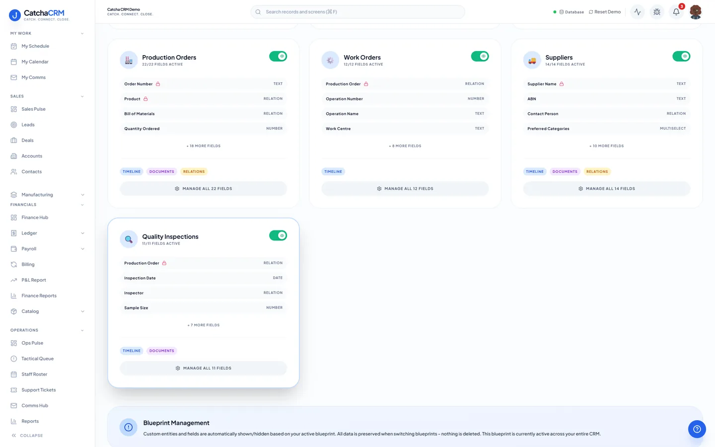The width and height of the screenshot is (715, 447).
Task: Navigate to Support Tickets
Action: (47, 390)
